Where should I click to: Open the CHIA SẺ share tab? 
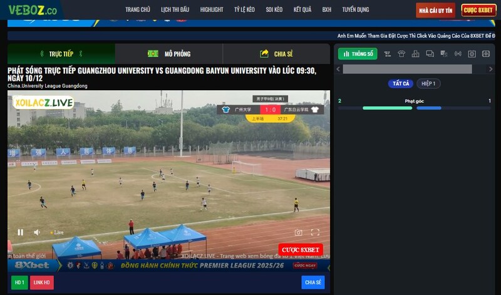click(276, 54)
